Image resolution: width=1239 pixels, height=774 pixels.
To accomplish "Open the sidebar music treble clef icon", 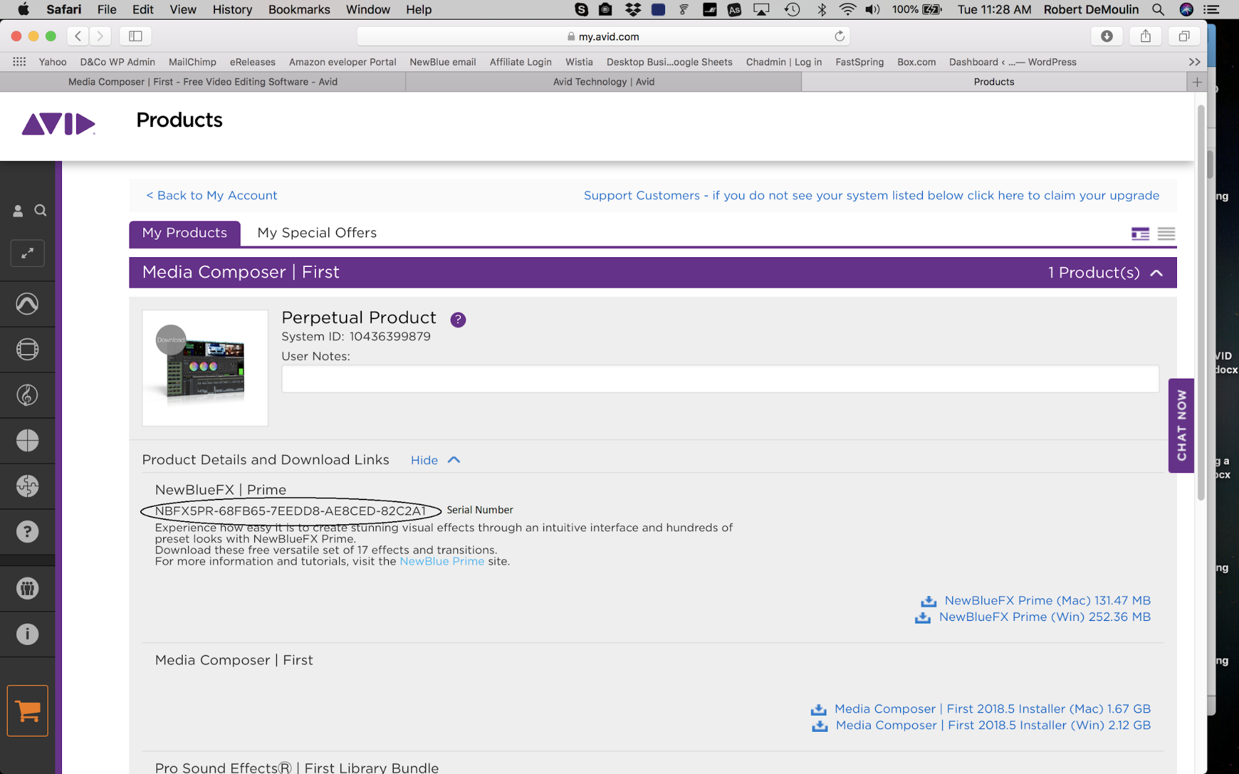I will 27,395.
